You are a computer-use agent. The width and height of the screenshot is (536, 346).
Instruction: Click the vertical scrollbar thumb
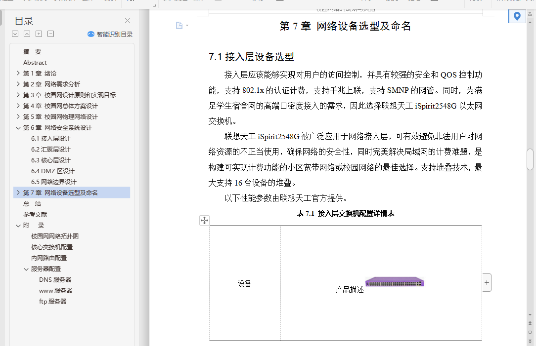(530, 159)
